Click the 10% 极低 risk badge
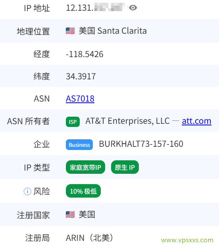Image resolution: width=219 pixels, height=248 pixels. tap(83, 191)
